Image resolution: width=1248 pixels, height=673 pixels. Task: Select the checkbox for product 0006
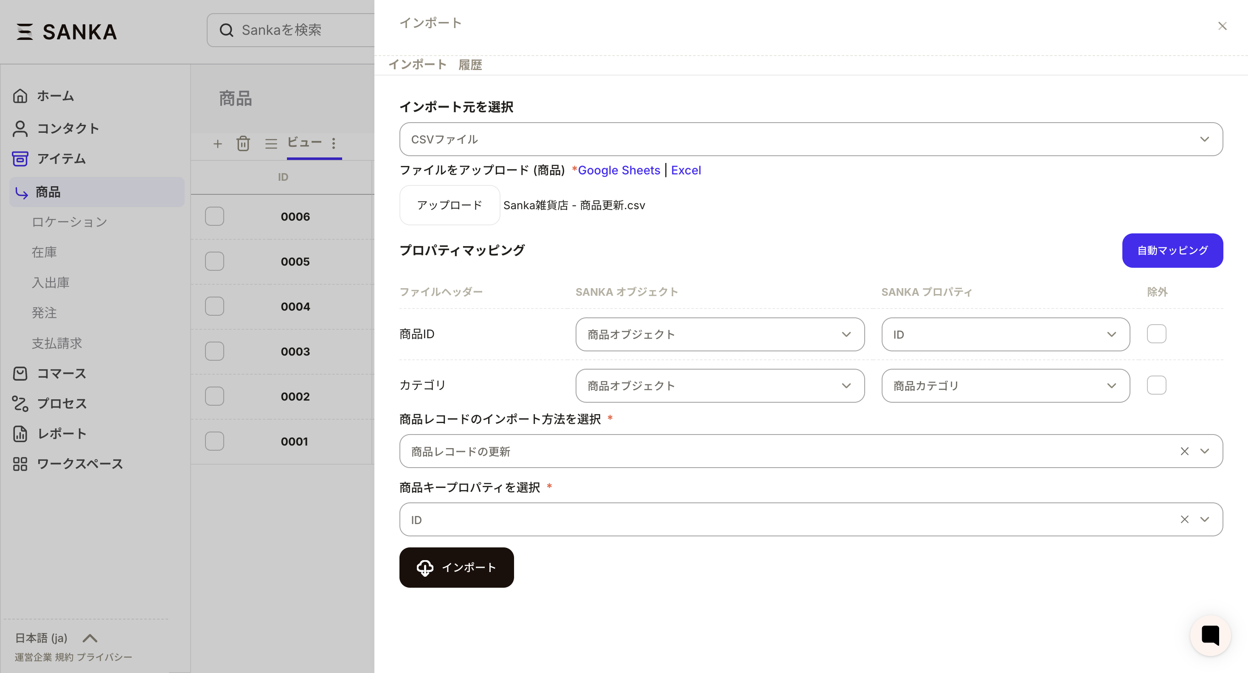pos(214,216)
